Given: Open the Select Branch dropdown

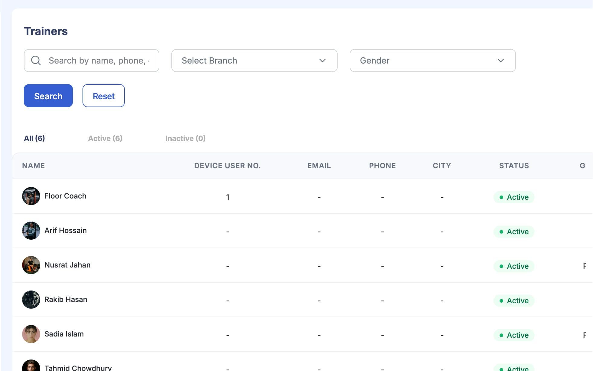Looking at the screenshot, I should 254,61.
